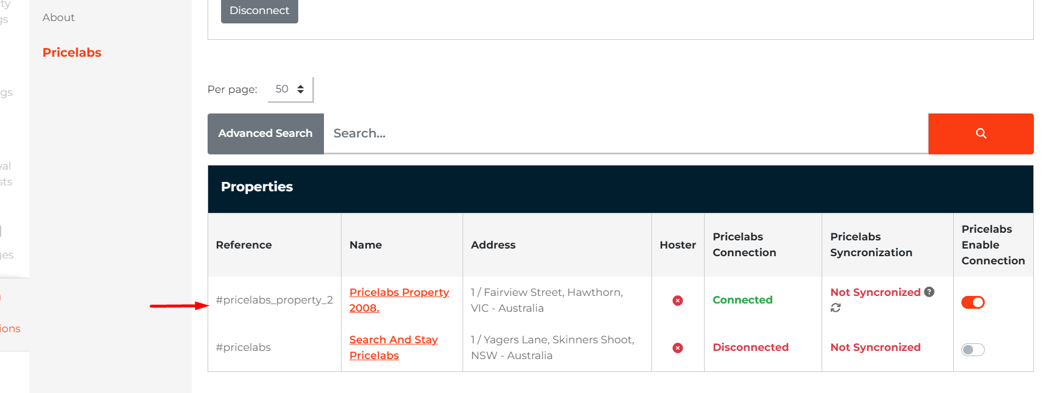Enable Pricelabs connection toggle for Search And Stay Pricelabs
The width and height of the screenshot is (1045, 393).
click(x=973, y=350)
